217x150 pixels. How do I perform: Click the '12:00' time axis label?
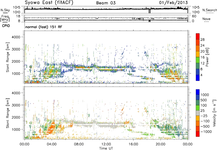106,144
